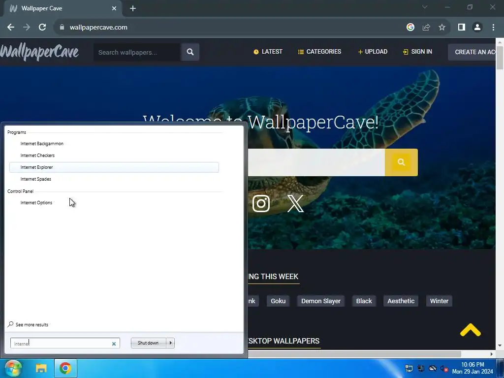
Task: Launch Internet Explorer from results
Action: [x=114, y=167]
